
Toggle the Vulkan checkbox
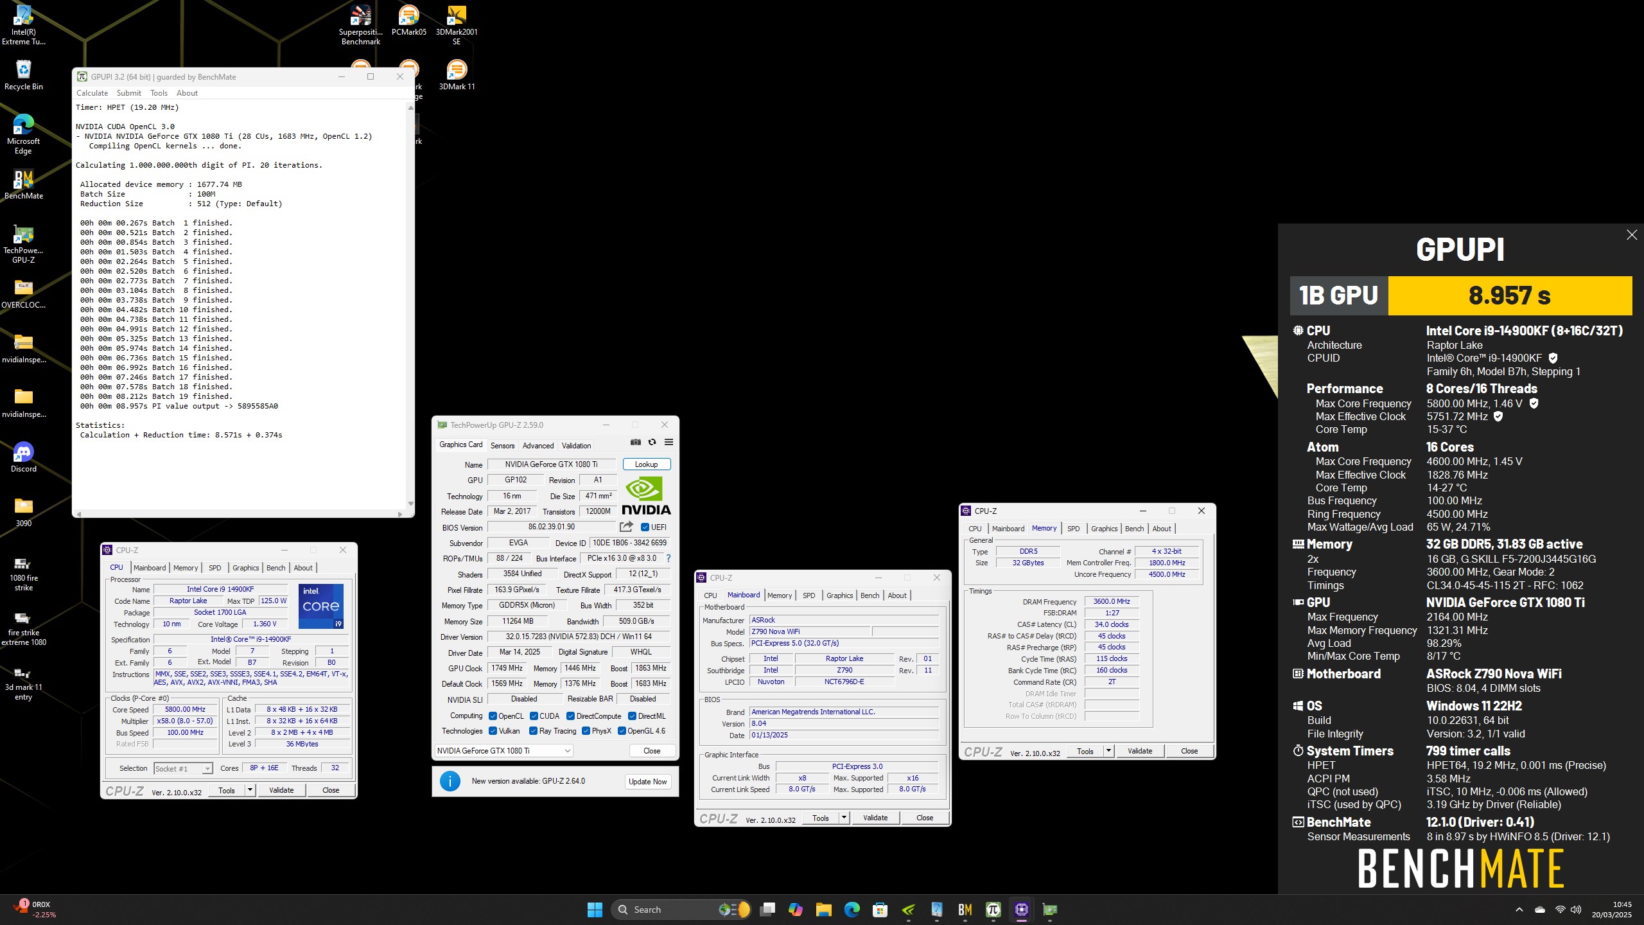point(493,731)
